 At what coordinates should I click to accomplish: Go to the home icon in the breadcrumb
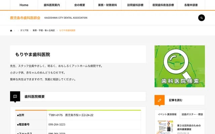(11, 30)
